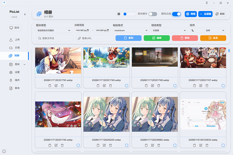The height and width of the screenshot is (155, 233).
Task: Select checkbox for 20260117120245255.webp
Action: 126,145
